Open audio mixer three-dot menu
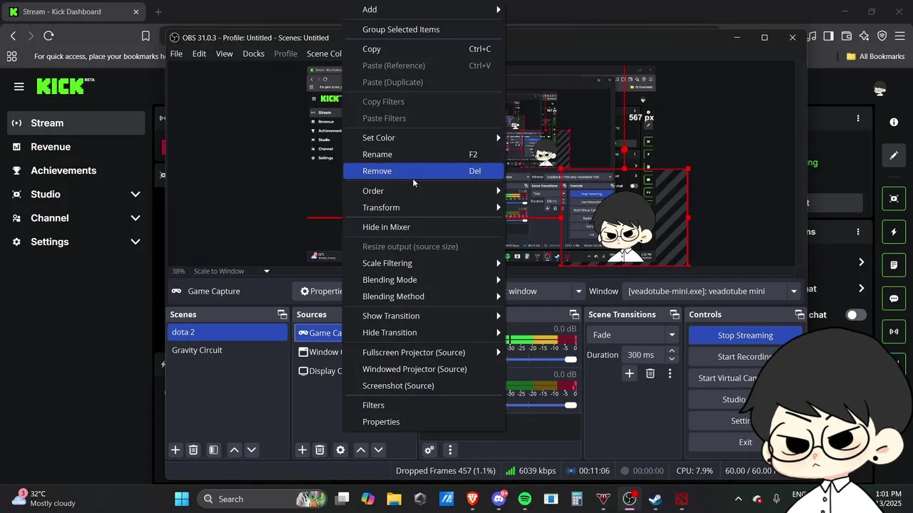The height and width of the screenshot is (513, 913). tap(450, 450)
